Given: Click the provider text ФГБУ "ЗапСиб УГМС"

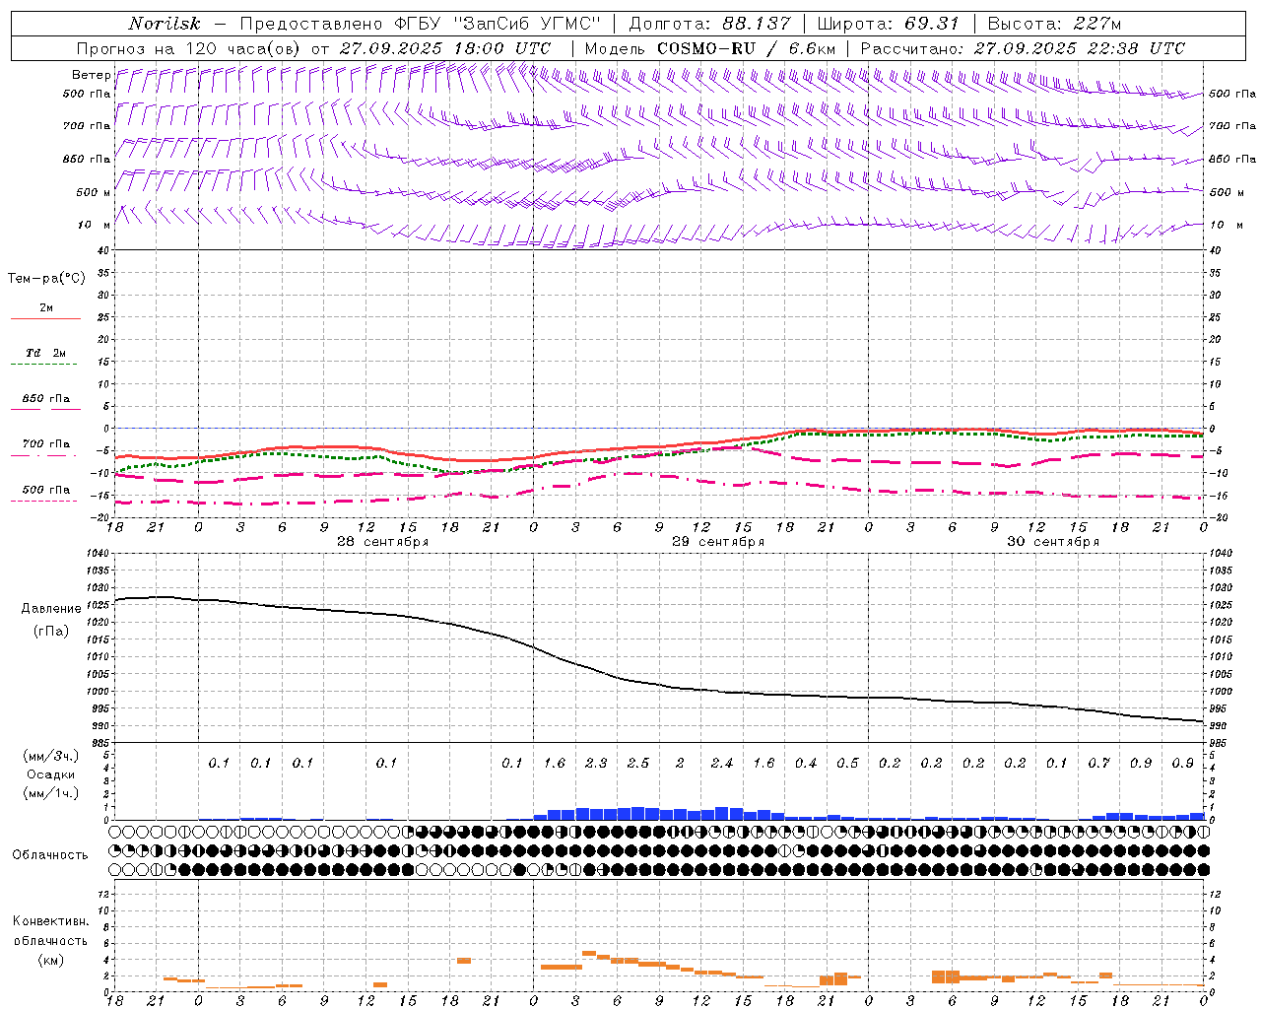Looking at the screenshot, I should click(x=498, y=24).
